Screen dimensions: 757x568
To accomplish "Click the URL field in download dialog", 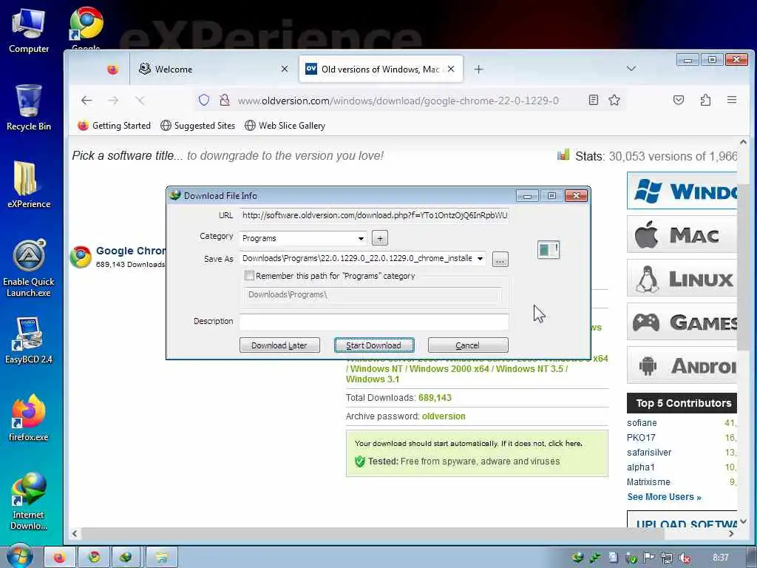I will pyautogui.click(x=374, y=215).
